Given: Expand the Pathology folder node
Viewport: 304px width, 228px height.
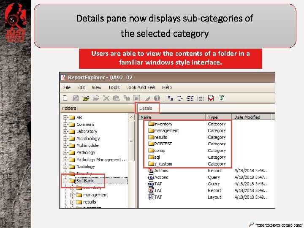Looking at the screenshot, I should pyautogui.click(x=65, y=153).
